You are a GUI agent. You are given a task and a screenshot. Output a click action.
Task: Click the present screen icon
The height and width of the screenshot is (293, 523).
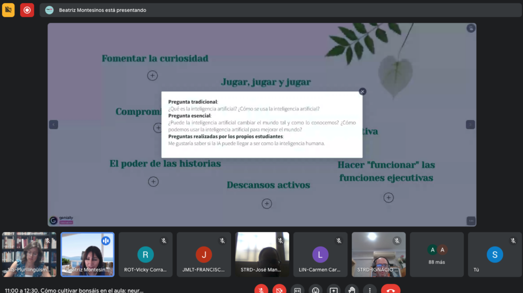point(334,290)
